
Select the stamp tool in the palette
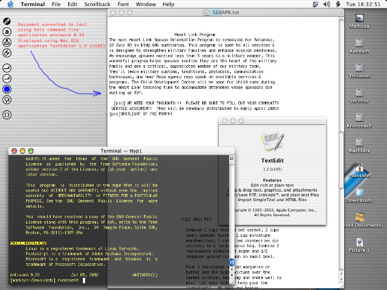(x=7, y=42)
